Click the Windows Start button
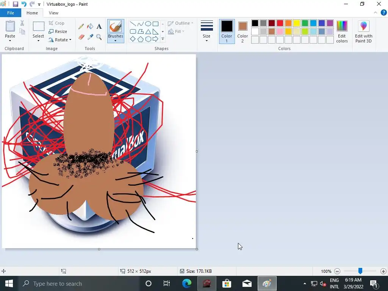Image resolution: width=388 pixels, height=291 pixels. point(9,283)
